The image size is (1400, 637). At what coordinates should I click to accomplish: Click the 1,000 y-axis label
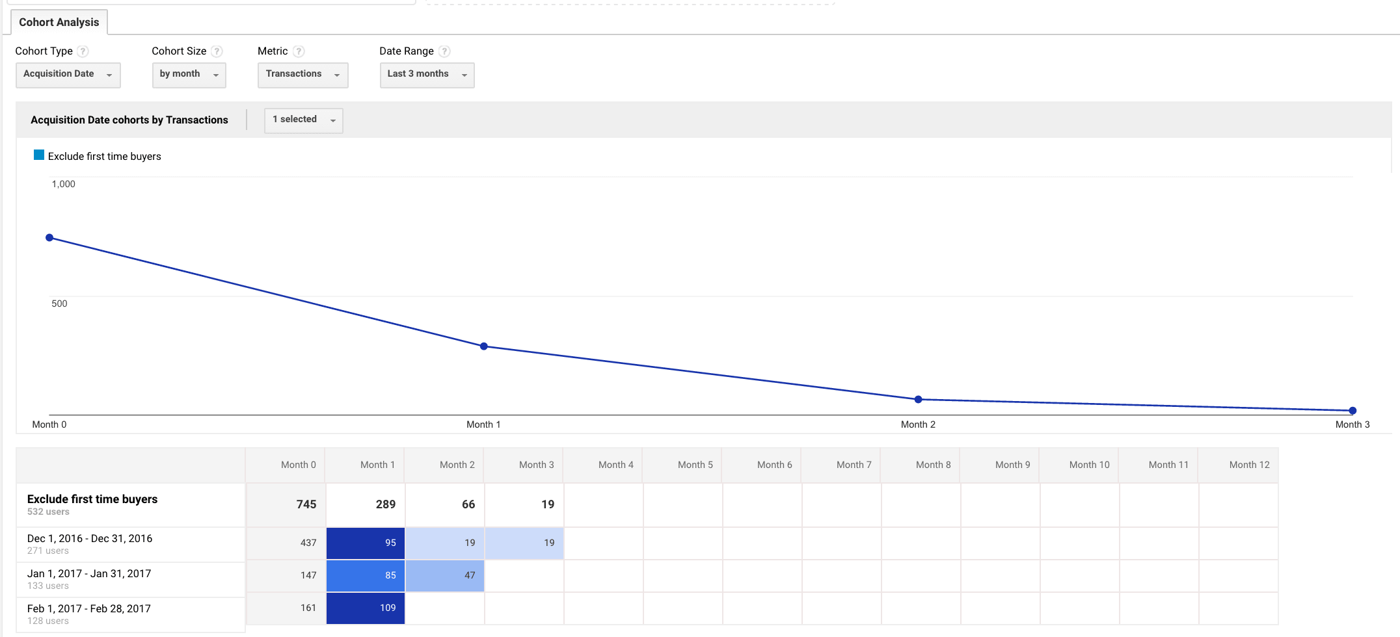click(x=63, y=184)
